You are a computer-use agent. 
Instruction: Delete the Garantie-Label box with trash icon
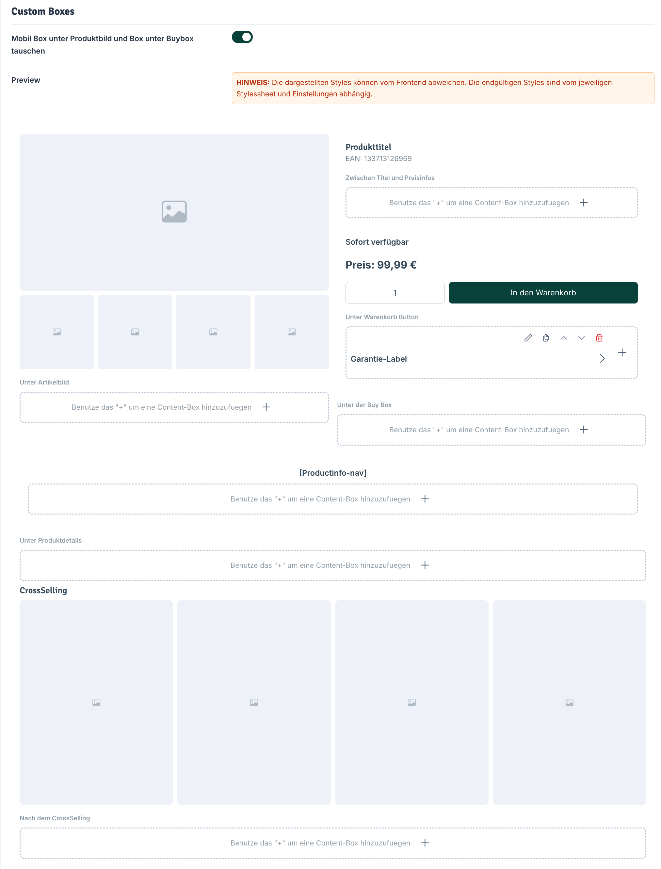599,338
